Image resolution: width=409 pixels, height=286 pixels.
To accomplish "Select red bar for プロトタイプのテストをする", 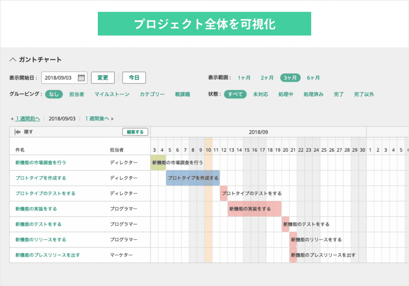I will click(x=224, y=193).
